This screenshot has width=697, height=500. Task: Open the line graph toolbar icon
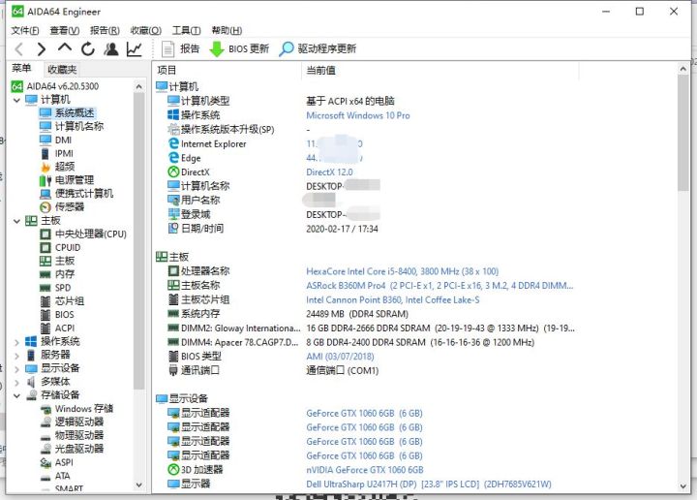(135, 48)
